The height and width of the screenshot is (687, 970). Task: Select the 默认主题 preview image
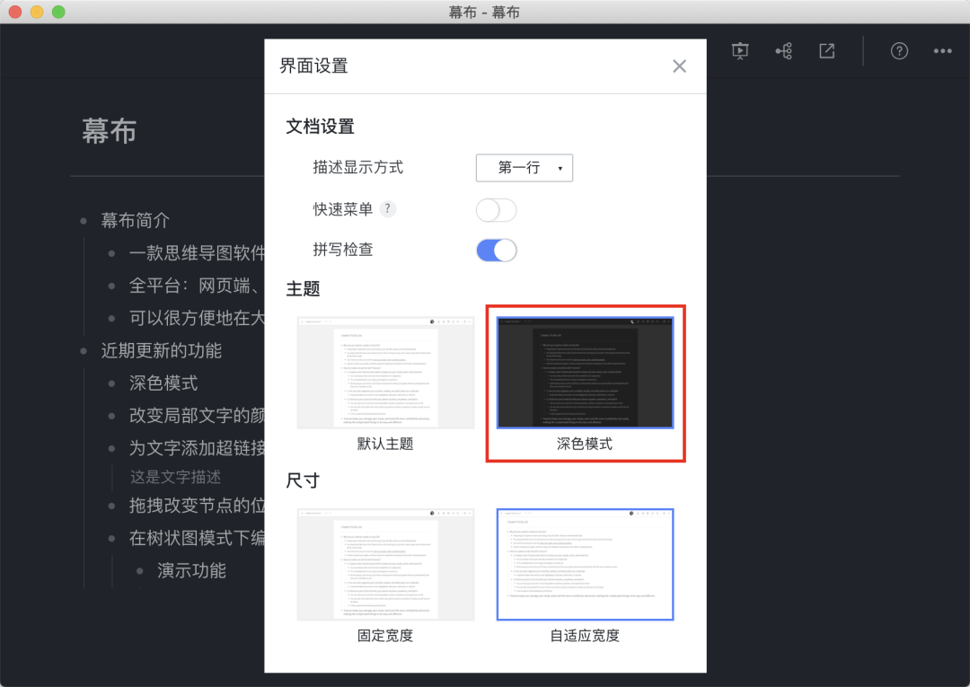tap(384, 372)
